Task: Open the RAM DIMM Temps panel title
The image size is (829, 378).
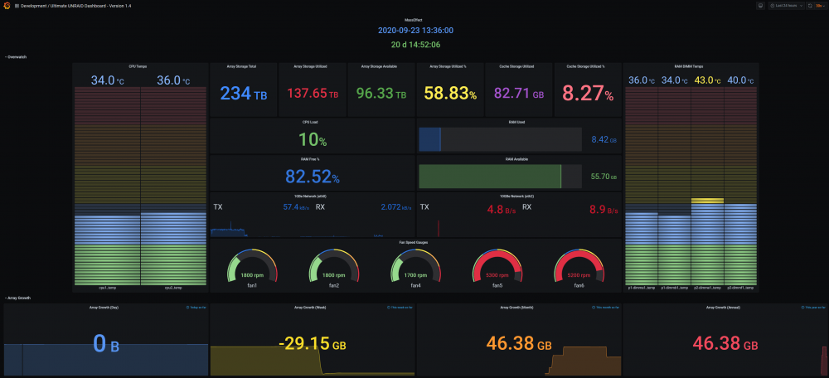Action: pos(691,66)
